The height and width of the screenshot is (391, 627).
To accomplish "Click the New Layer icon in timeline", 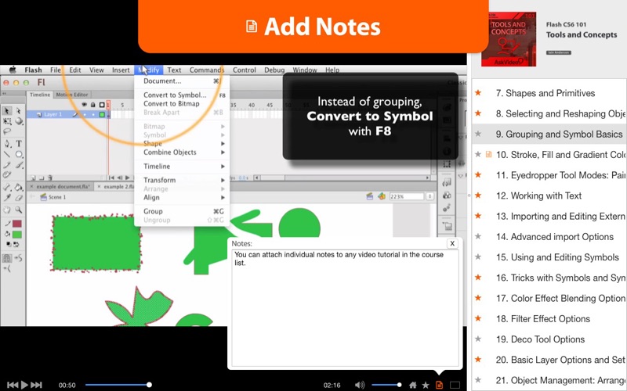I will tap(34, 178).
